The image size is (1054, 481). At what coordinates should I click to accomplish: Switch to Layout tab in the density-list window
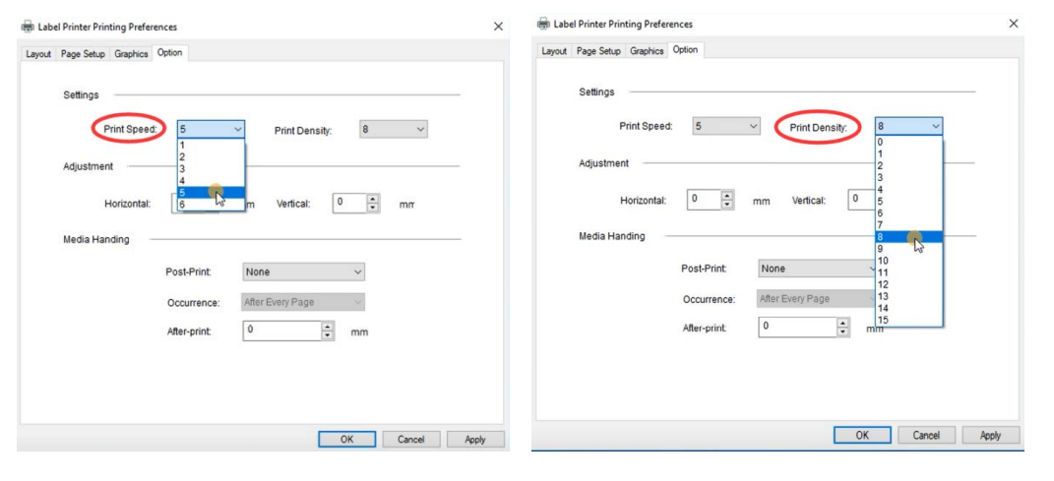point(554,51)
